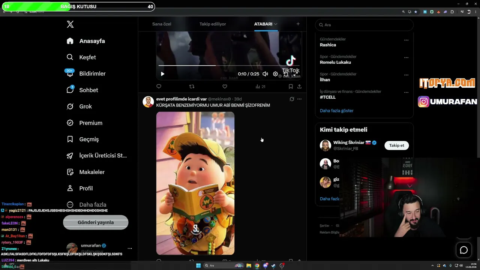Open video settings gear

point(275,74)
